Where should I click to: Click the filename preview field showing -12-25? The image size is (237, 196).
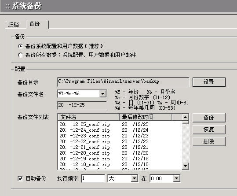tap(82, 105)
